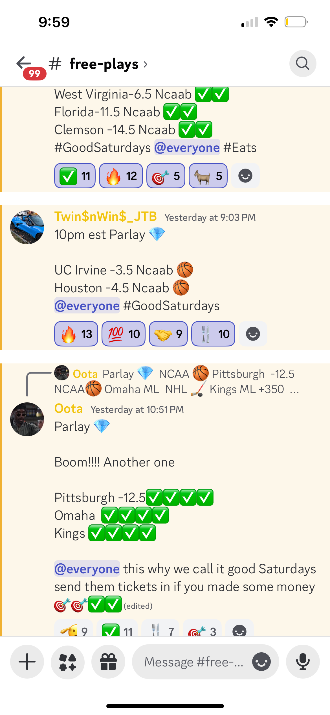
Task: Expand free-plays channel details chevron
Action: coord(146,64)
